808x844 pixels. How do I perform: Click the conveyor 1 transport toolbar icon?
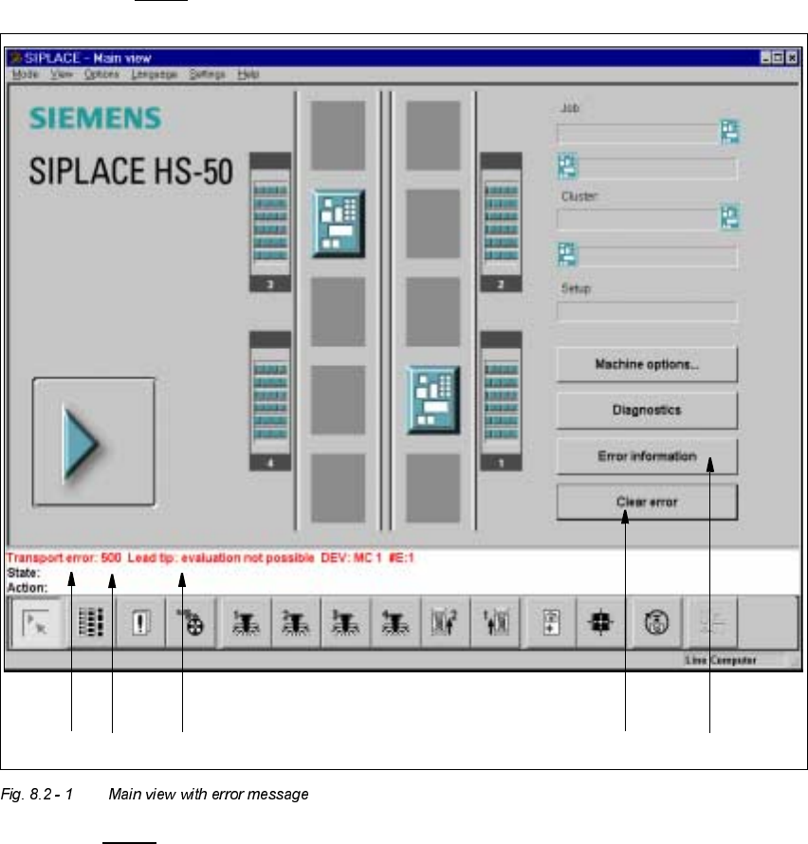(x=495, y=623)
